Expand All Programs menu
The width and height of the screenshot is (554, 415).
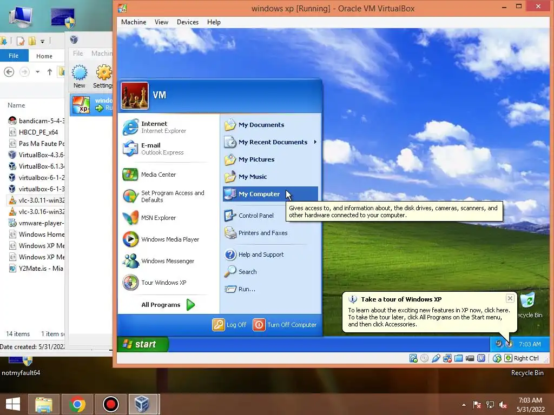click(x=168, y=305)
